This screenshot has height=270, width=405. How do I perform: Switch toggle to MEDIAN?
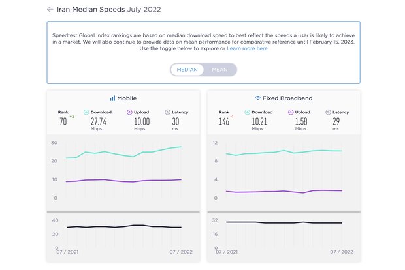click(187, 69)
